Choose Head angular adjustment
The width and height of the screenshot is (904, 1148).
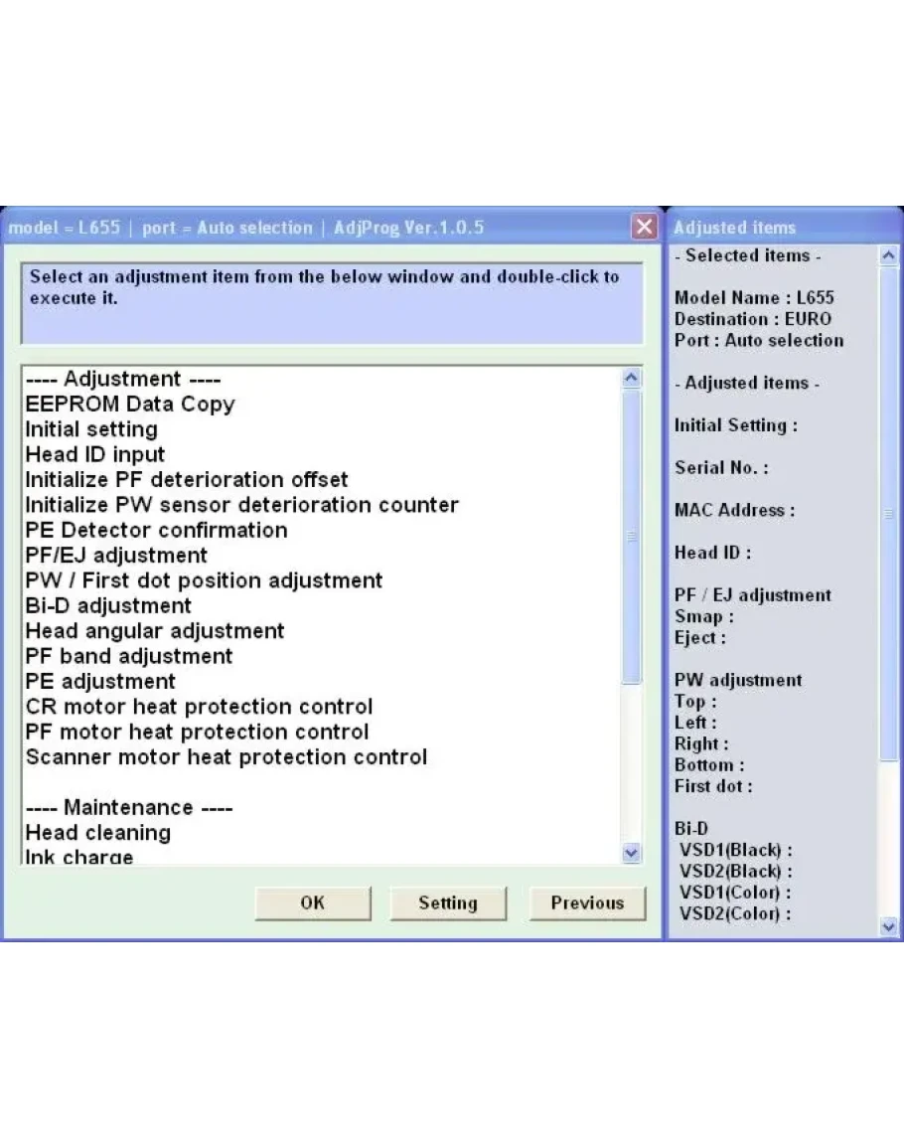(155, 631)
